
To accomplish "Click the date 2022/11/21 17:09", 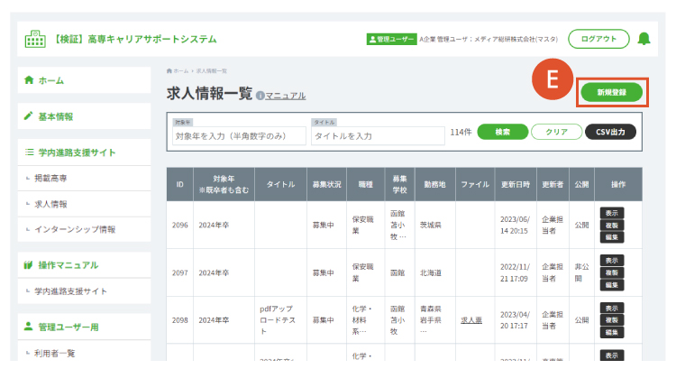I will [515, 272].
